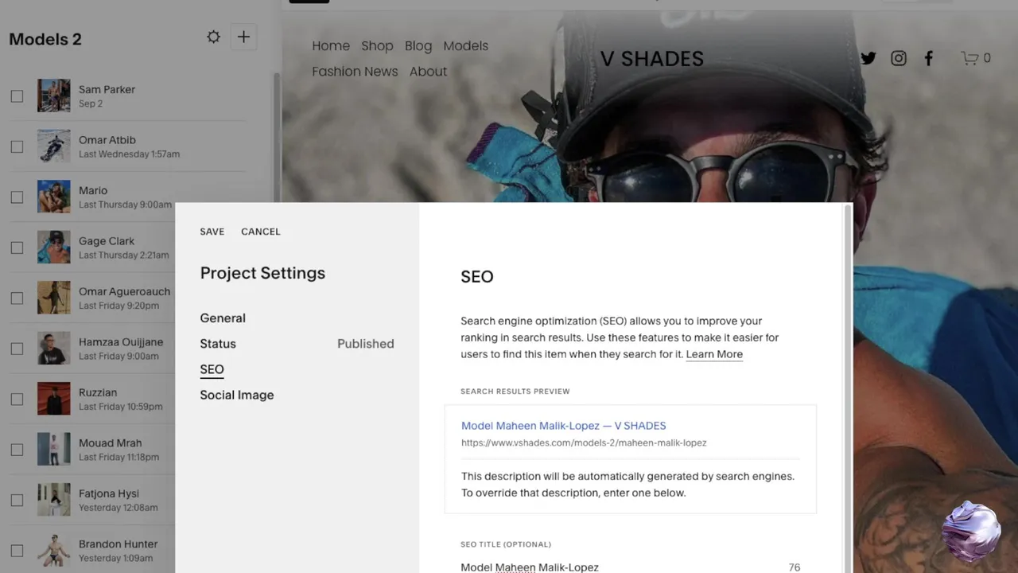1018x573 pixels.
Task: Click the purple swirl assistant orb
Action: coord(971,532)
